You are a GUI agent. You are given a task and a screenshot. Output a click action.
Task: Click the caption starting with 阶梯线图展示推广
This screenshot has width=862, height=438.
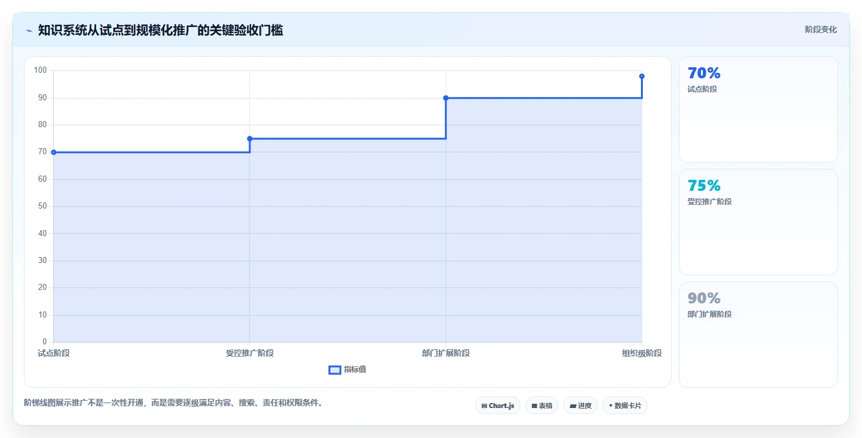click(173, 403)
